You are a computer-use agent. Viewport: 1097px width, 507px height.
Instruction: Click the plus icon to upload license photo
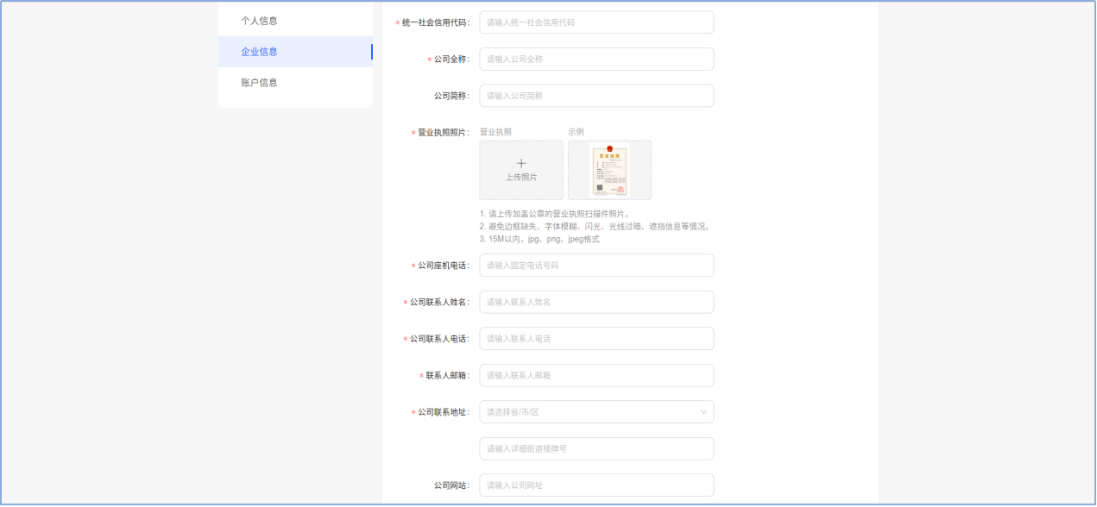pos(520,163)
